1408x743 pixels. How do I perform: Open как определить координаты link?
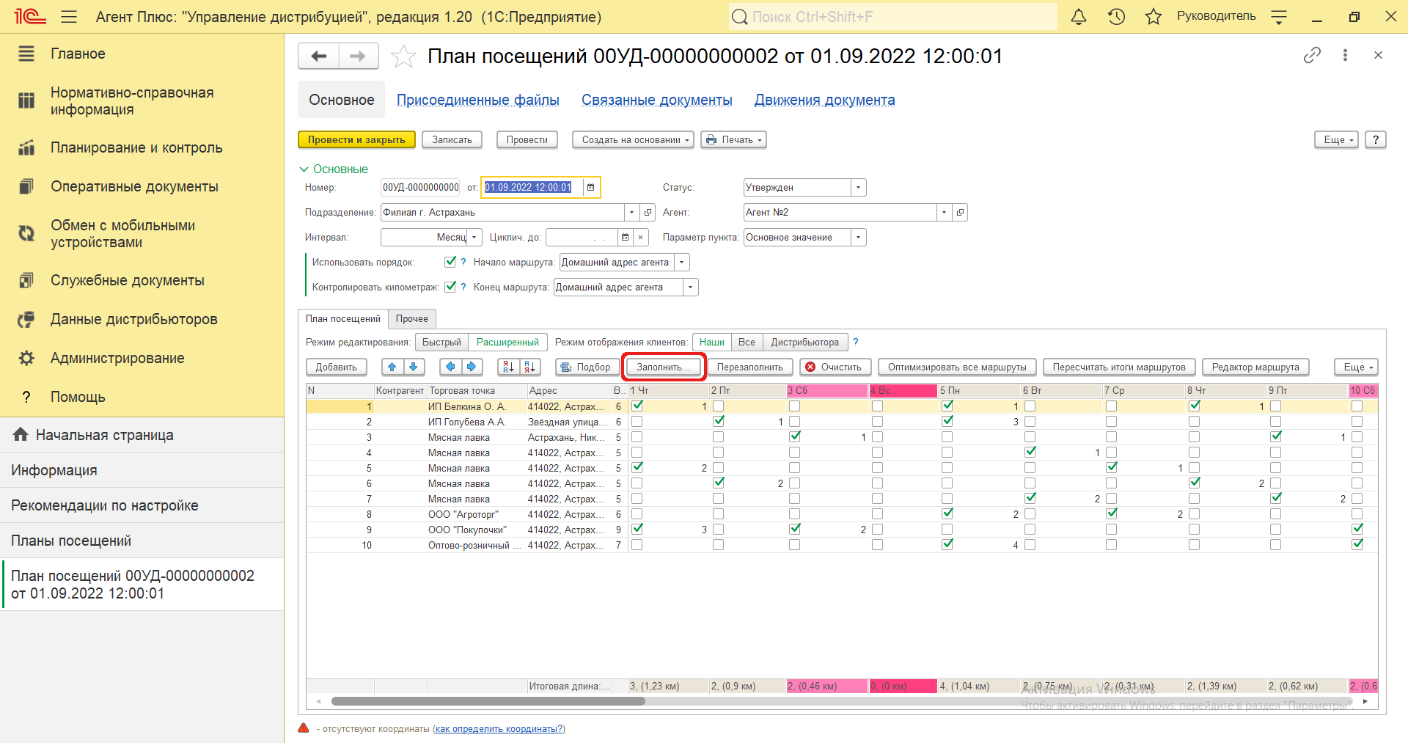click(499, 728)
